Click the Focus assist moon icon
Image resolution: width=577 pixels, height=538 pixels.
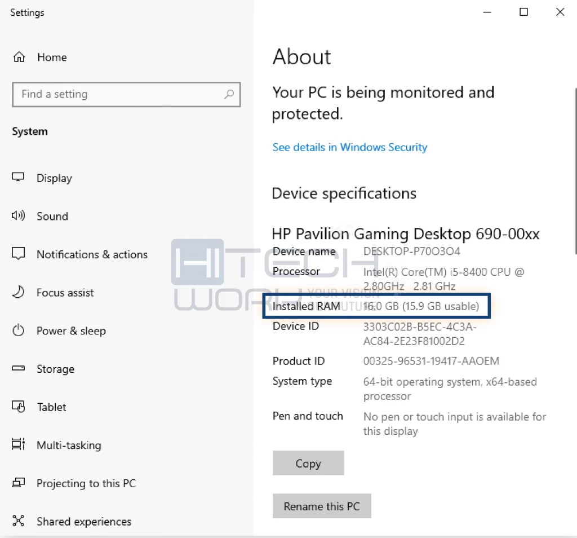18,292
